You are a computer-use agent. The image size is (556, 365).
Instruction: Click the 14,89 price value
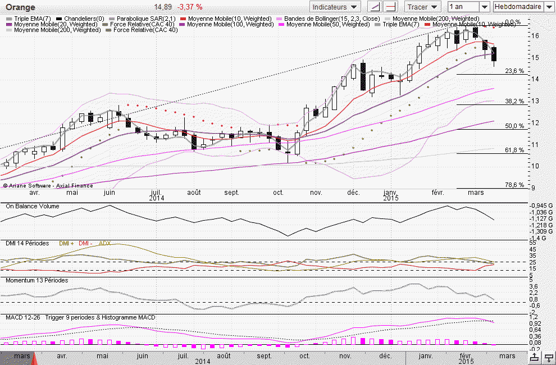click(163, 7)
